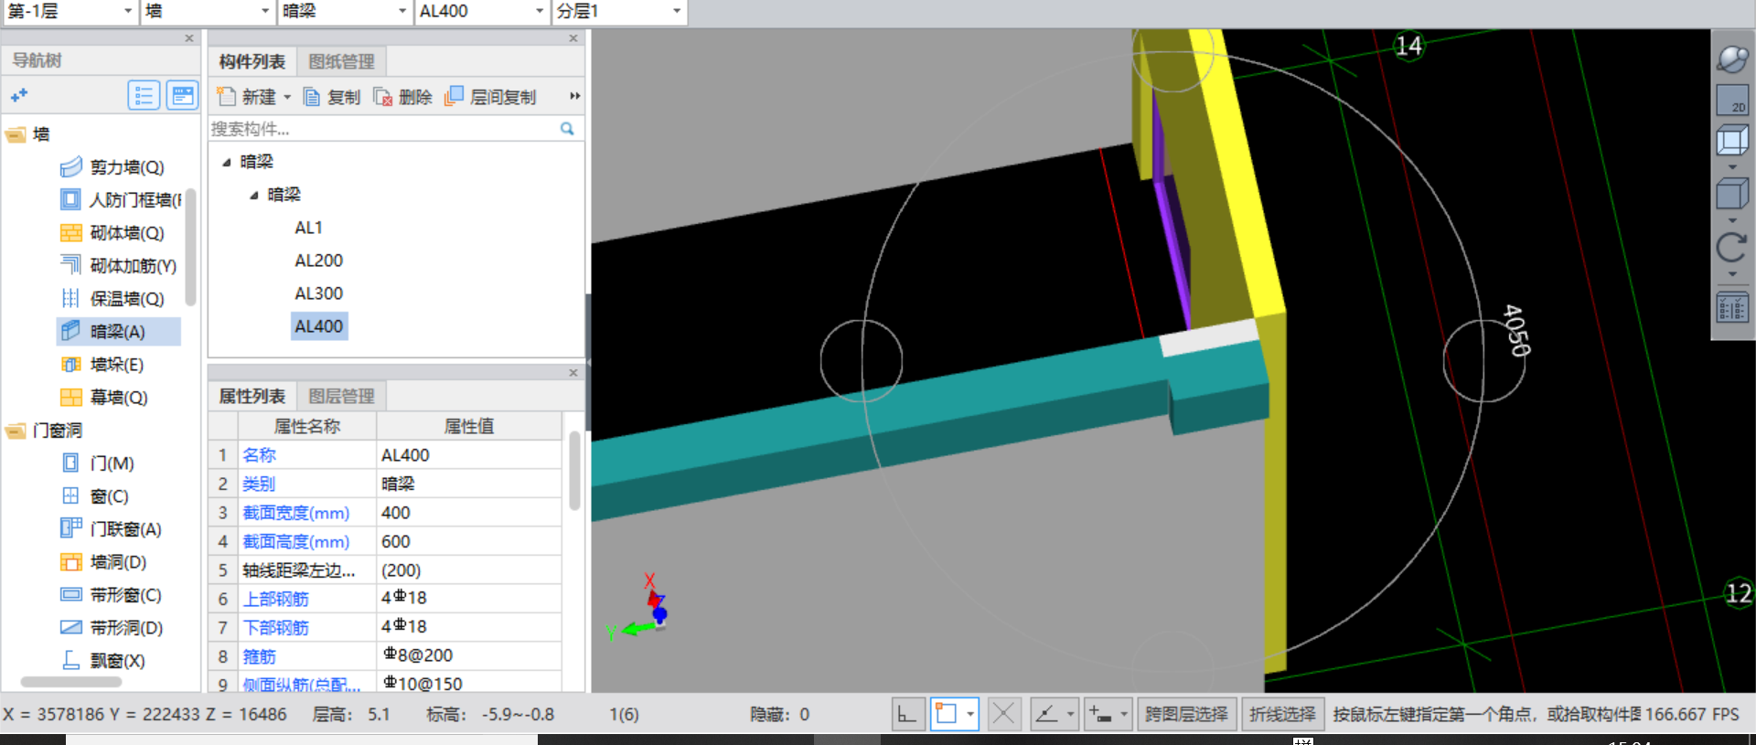The height and width of the screenshot is (745, 1756).
Task: Click the add plus icon in navigation tree
Action: click(x=18, y=95)
